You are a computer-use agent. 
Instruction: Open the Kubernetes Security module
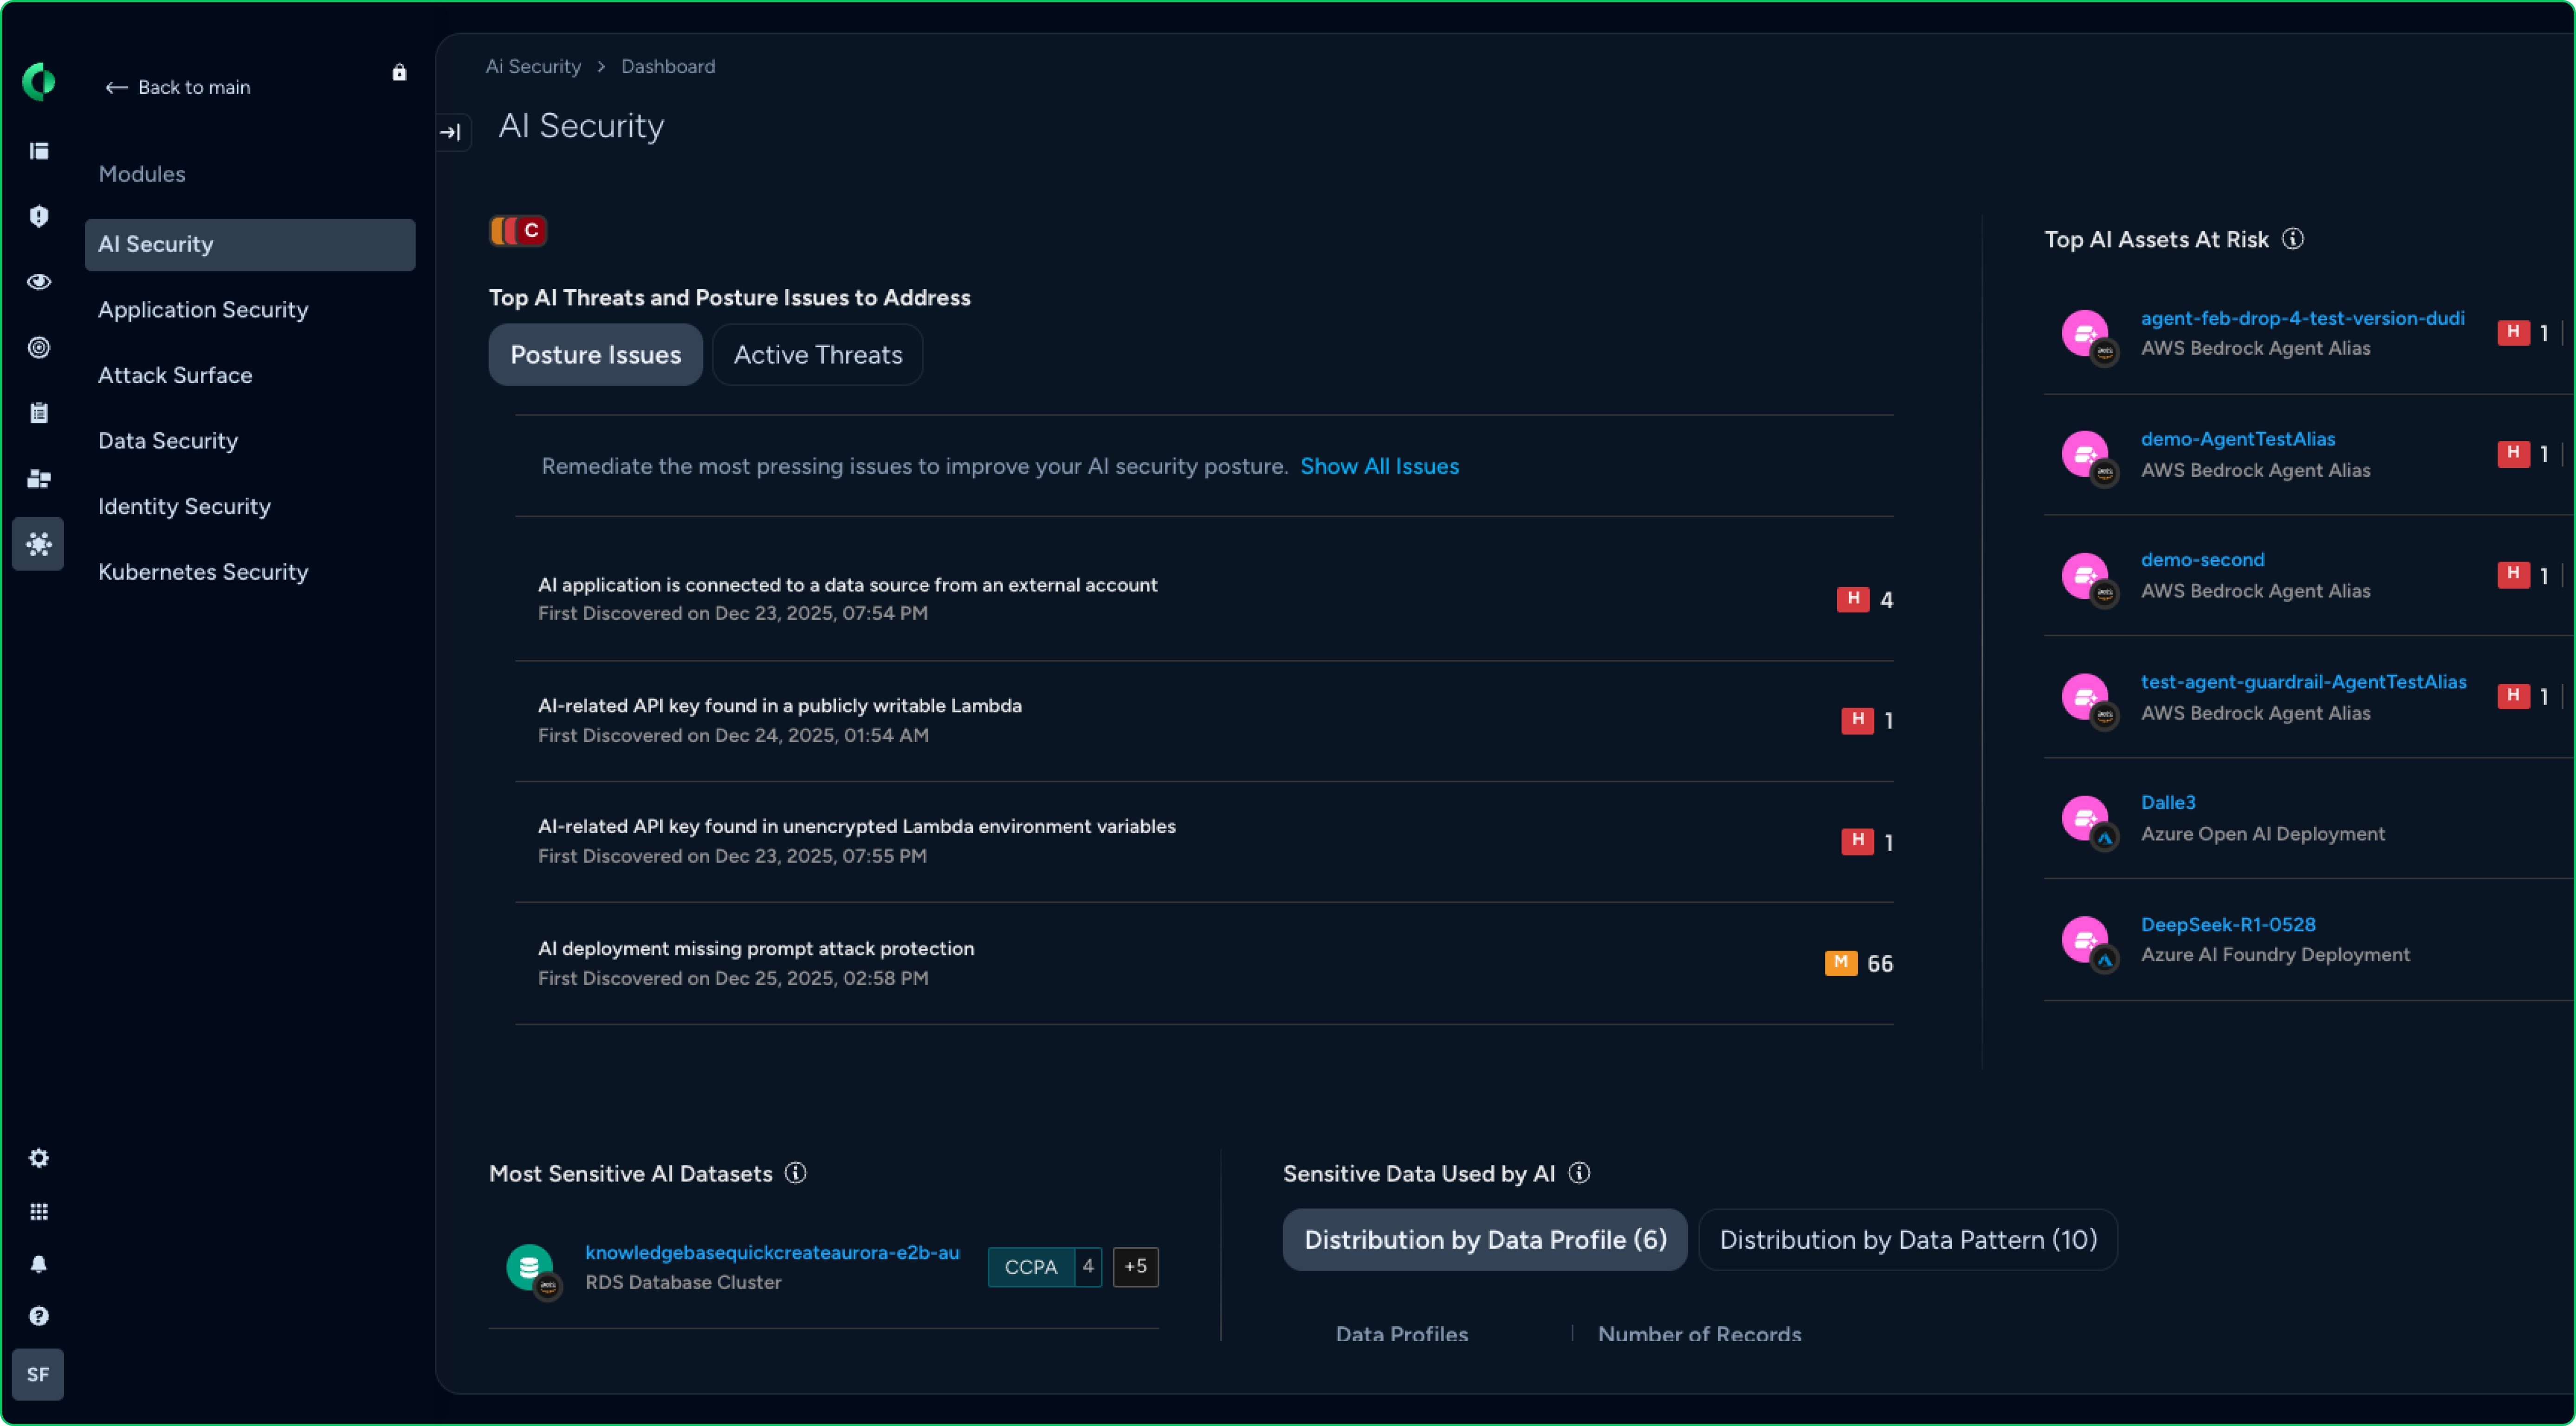203,572
